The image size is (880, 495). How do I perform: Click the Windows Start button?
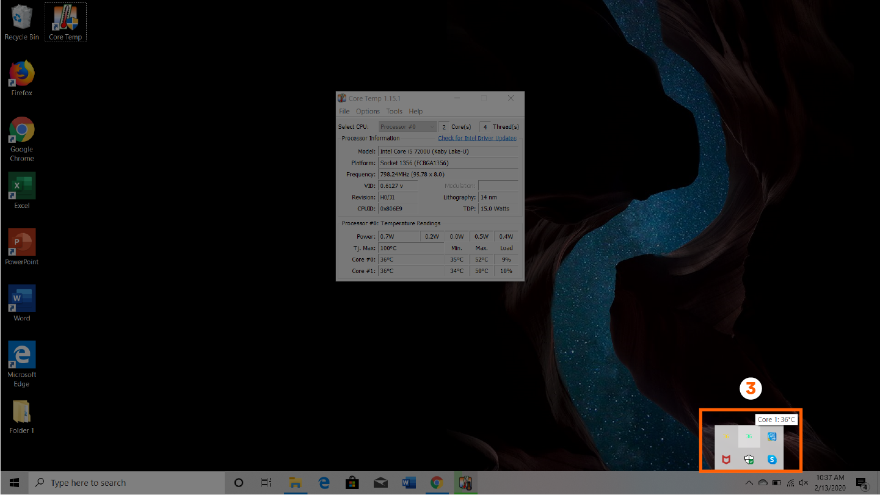[x=14, y=483]
